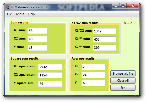Click the Average results group title

[x=83, y=59]
